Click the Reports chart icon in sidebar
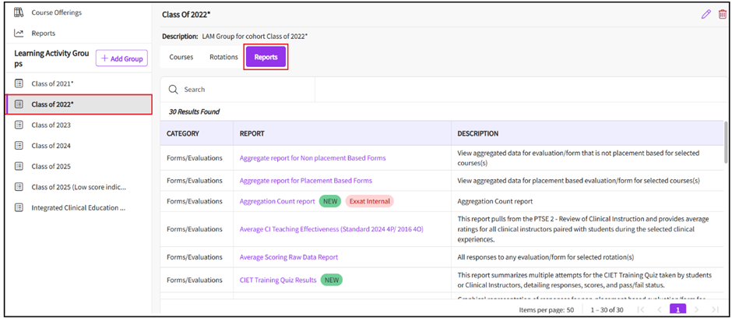 click(19, 34)
